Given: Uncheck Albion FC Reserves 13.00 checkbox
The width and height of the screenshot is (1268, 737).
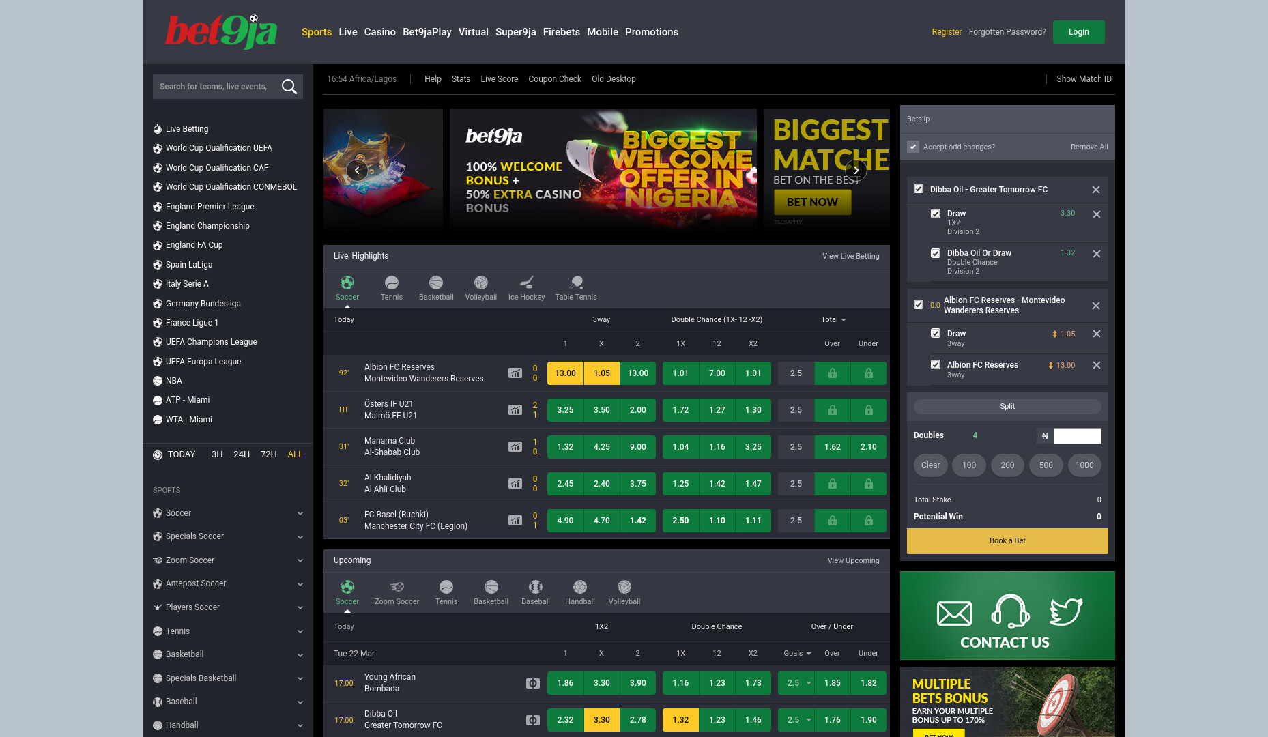Looking at the screenshot, I should point(936,364).
